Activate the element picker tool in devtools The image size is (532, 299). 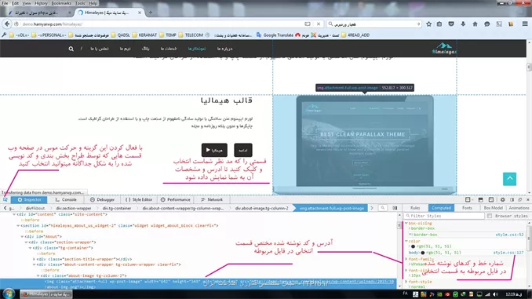(5, 199)
